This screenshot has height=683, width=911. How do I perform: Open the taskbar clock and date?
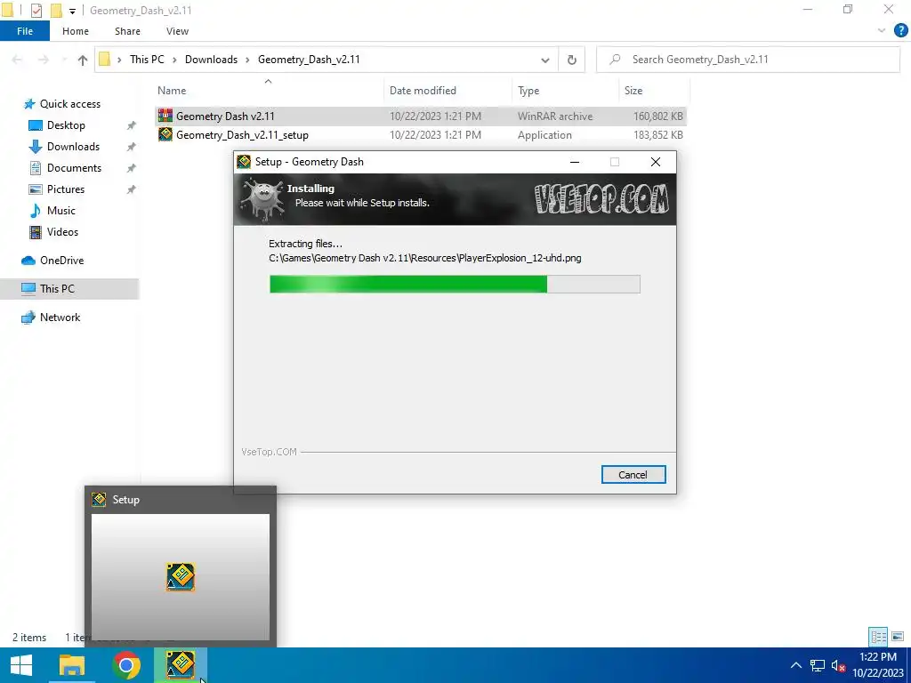[878, 665]
